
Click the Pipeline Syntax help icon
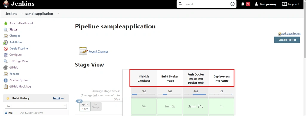click(6, 80)
